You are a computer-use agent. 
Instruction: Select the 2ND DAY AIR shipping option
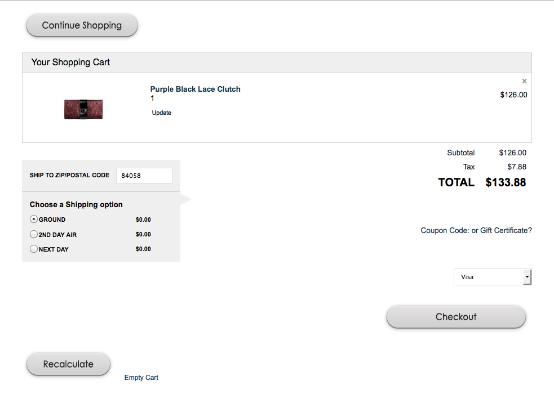34,234
